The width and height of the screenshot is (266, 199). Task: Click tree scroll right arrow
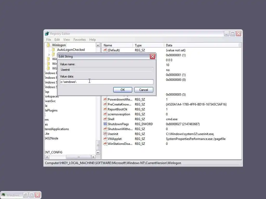[93, 157]
